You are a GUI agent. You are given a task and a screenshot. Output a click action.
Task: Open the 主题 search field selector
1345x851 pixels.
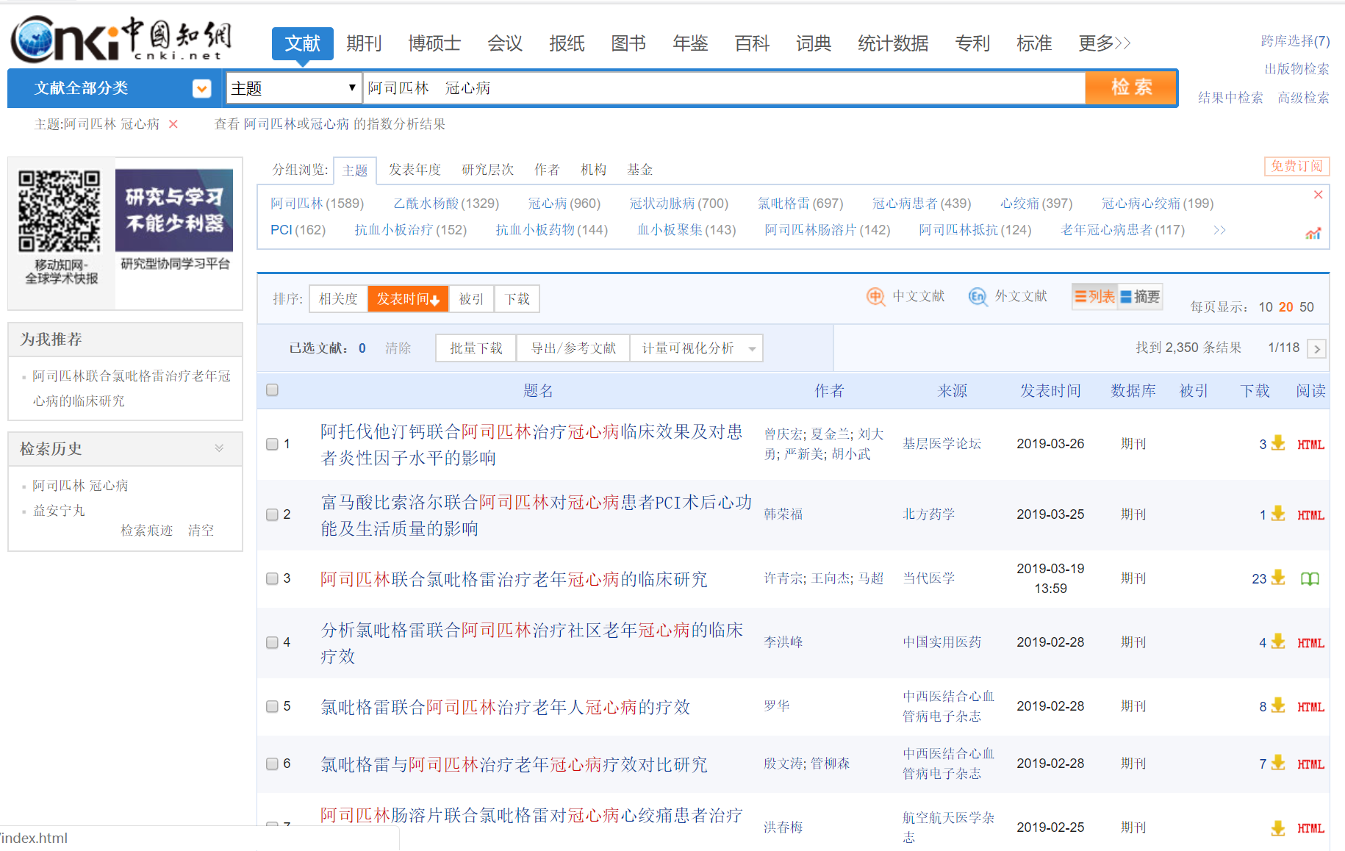coord(294,88)
